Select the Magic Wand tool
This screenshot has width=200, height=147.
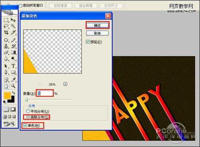[13, 26]
